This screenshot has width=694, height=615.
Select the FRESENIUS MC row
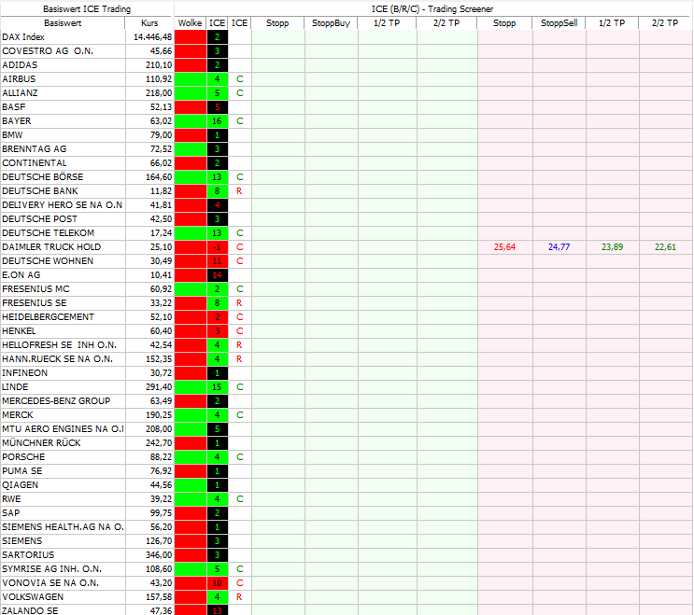(x=35, y=289)
